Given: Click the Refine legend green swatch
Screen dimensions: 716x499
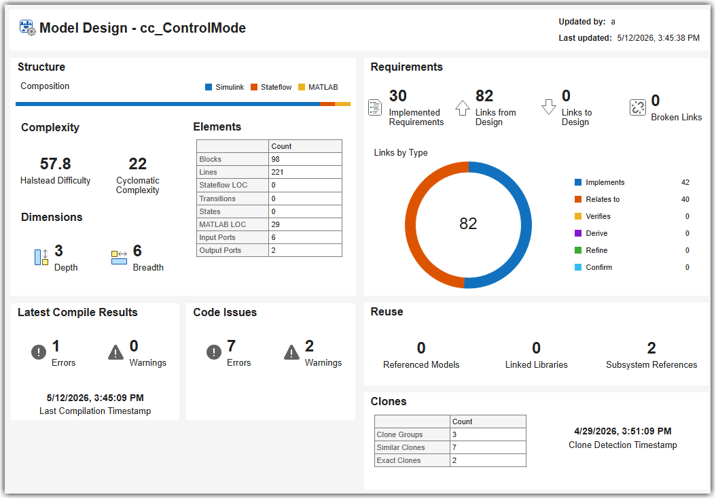Looking at the screenshot, I should click(x=578, y=250).
